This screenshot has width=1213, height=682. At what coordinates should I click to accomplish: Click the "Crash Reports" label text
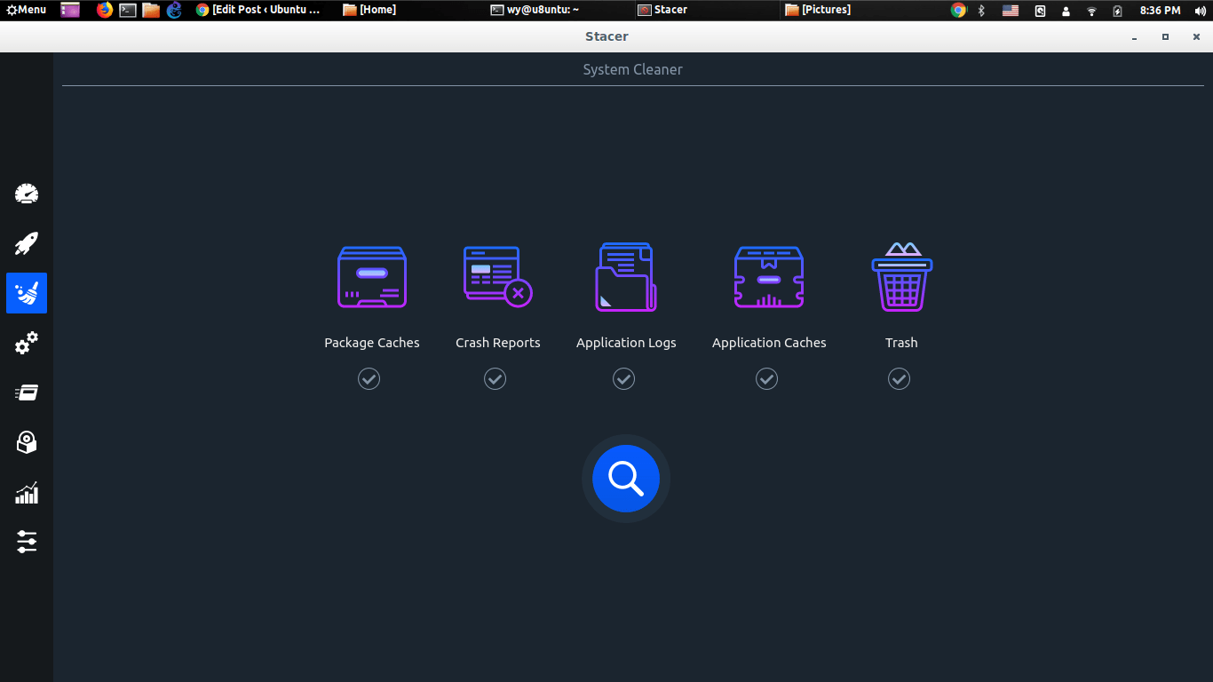tap(498, 343)
